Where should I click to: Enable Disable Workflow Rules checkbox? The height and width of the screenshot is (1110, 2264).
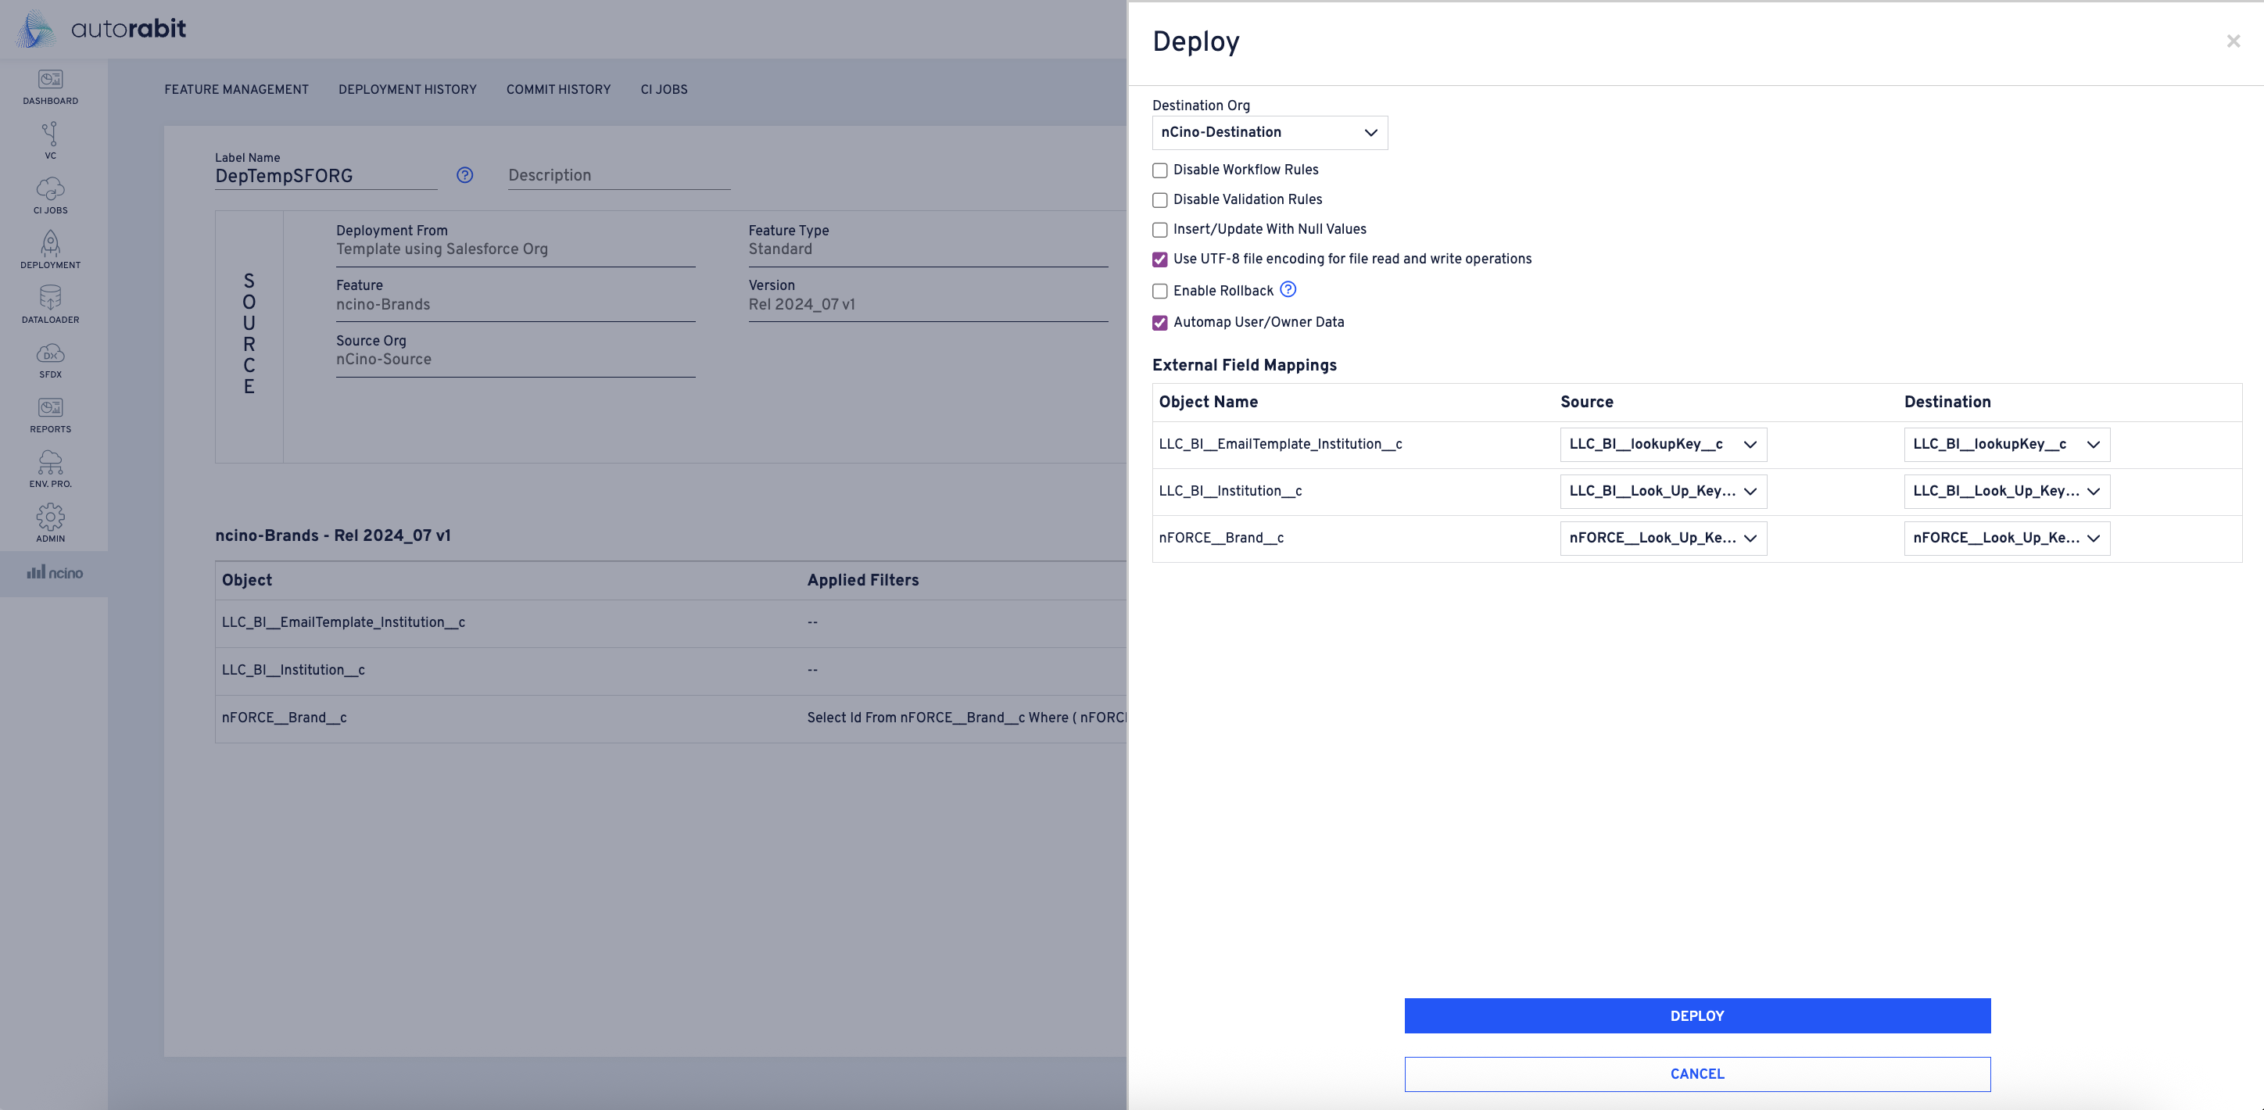[1159, 170]
